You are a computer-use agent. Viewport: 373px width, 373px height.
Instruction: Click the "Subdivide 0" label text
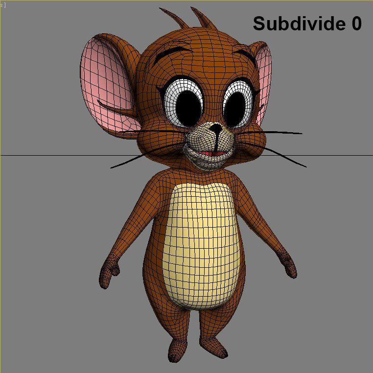point(307,23)
